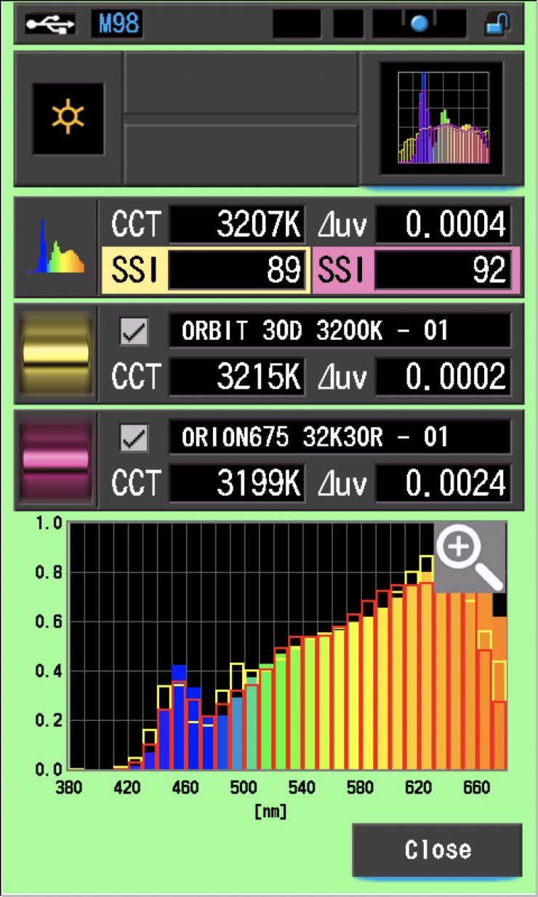Select the M98 memory indicator
The width and height of the screenshot is (538, 897).
(116, 24)
